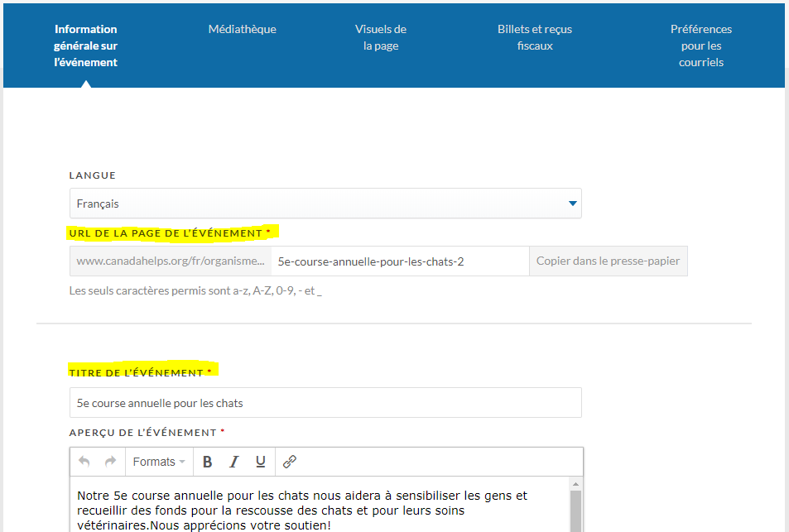
Task: Expand the Langue dropdown showing Français
Action: click(x=325, y=204)
